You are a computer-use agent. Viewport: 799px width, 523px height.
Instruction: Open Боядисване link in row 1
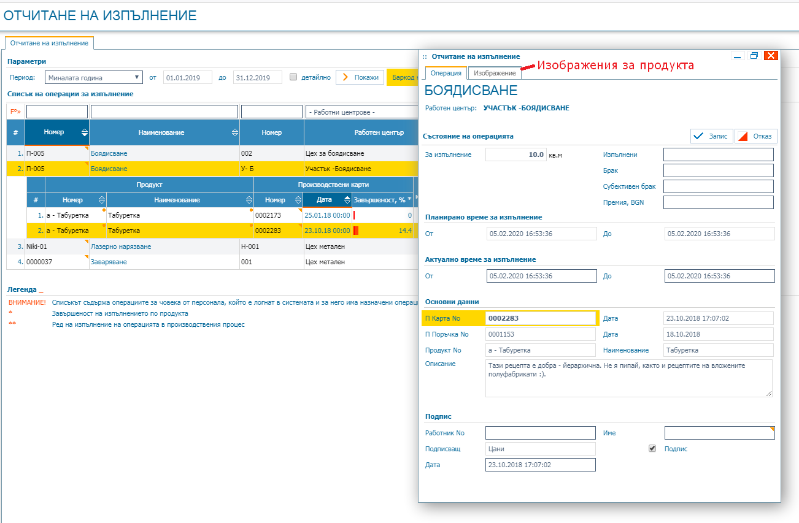tap(109, 153)
